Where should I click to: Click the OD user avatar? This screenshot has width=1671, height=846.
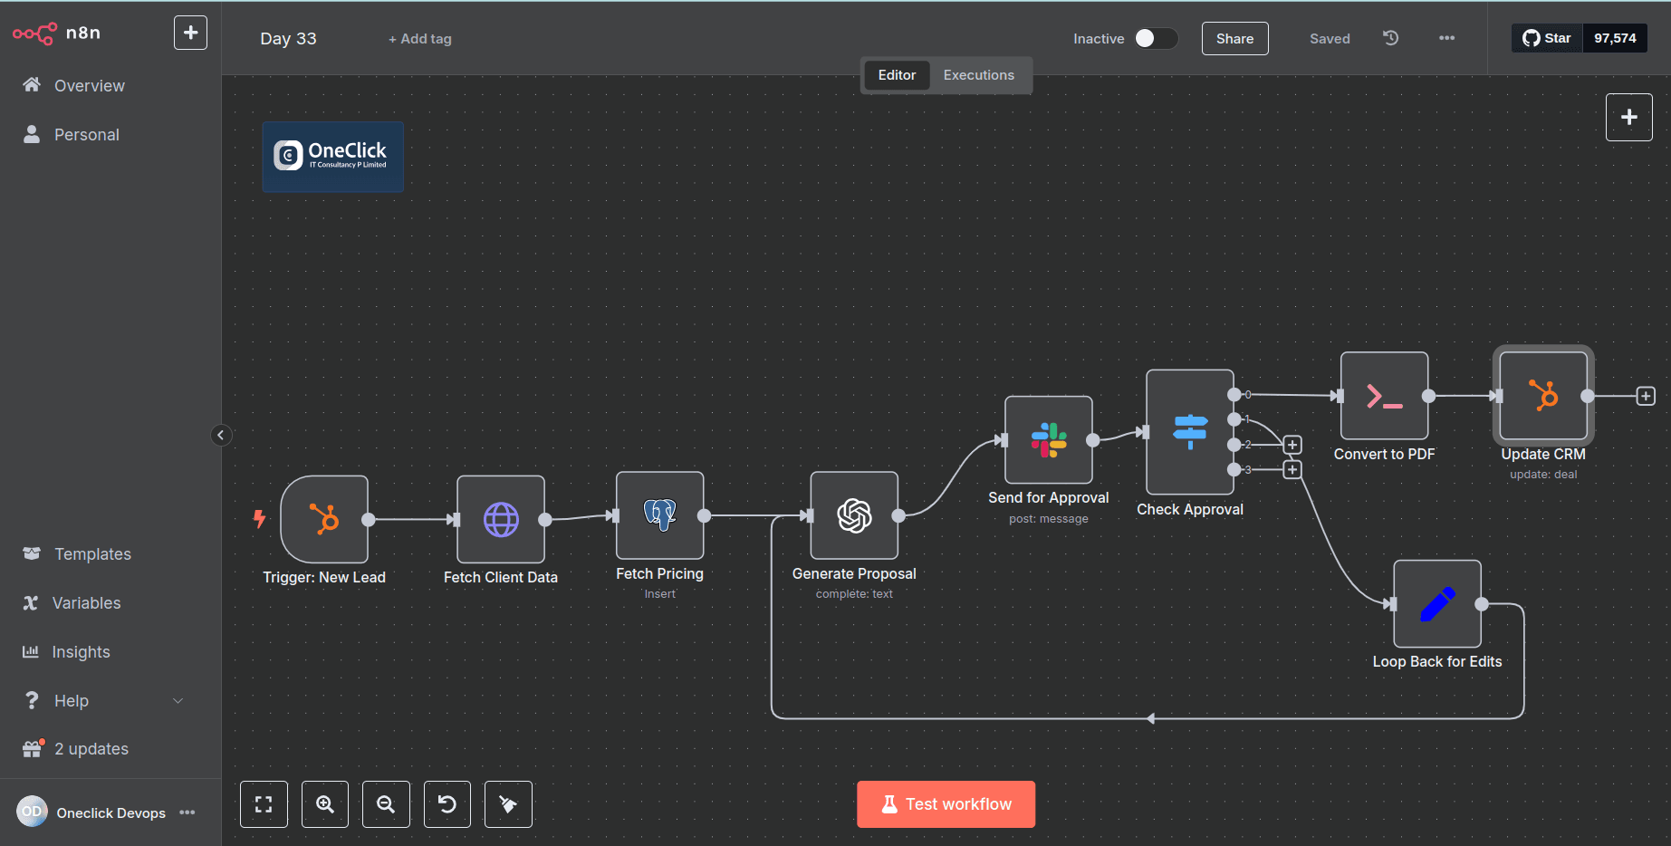coord(32,812)
